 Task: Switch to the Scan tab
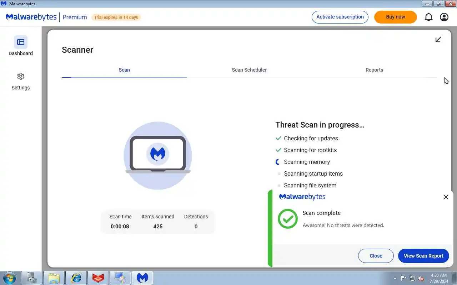tap(124, 70)
